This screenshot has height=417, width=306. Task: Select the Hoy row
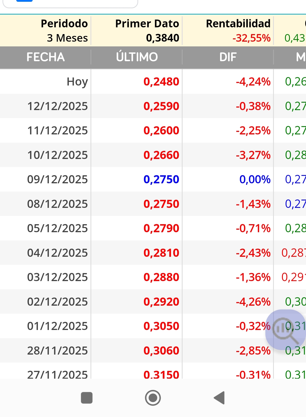pyautogui.click(x=153, y=81)
